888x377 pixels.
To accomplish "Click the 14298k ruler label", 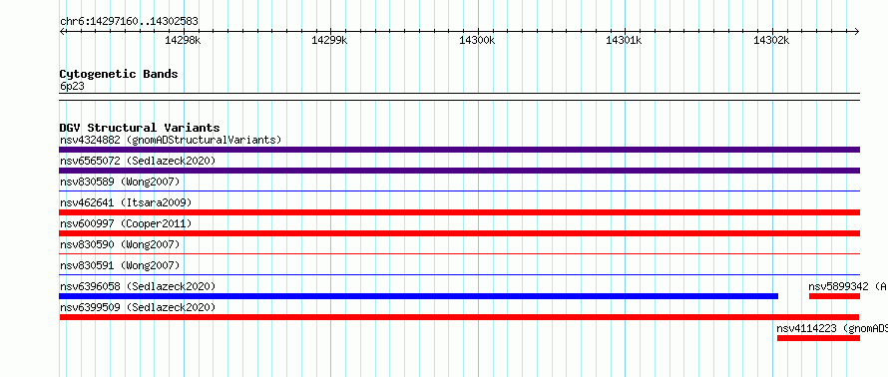I will (x=183, y=41).
